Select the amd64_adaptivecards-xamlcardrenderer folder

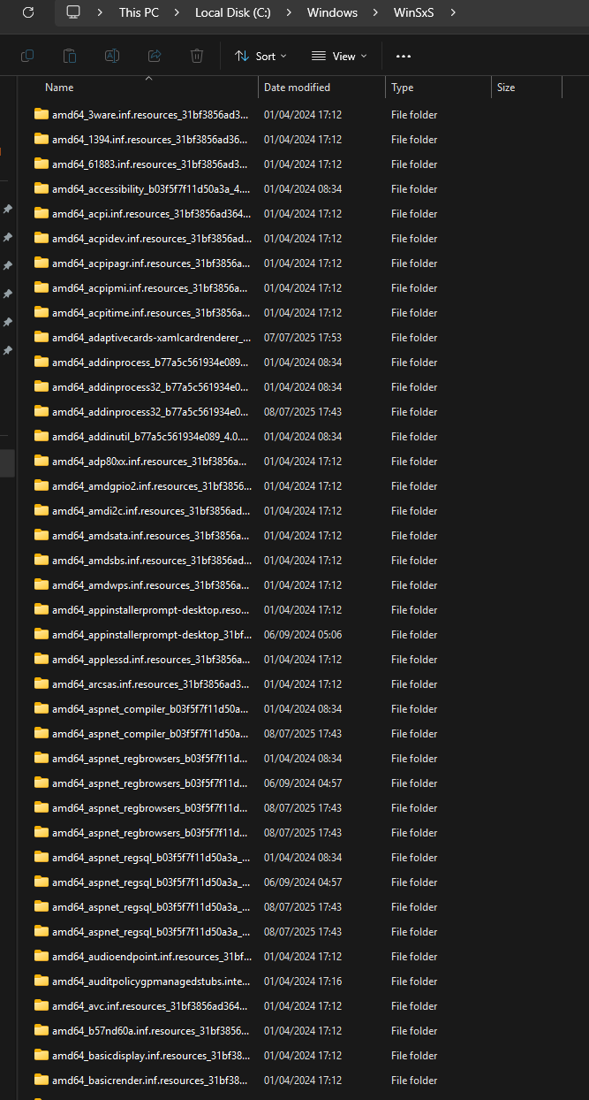point(150,337)
